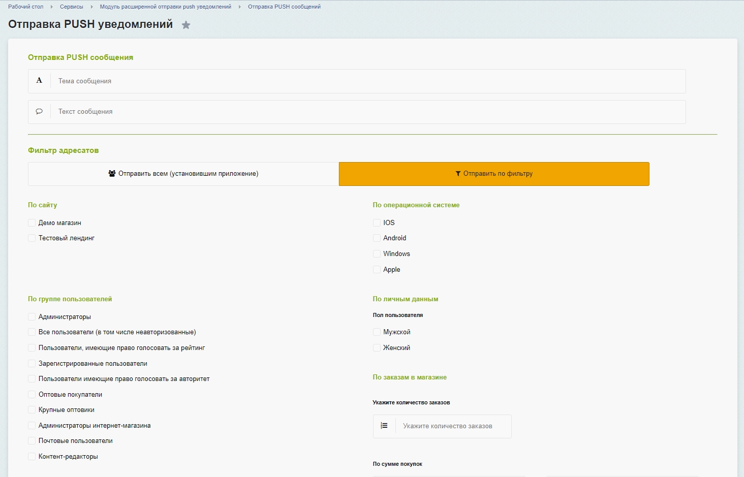Focus the Текст сообщения input field
This screenshot has height=477, width=744.
(x=368, y=112)
